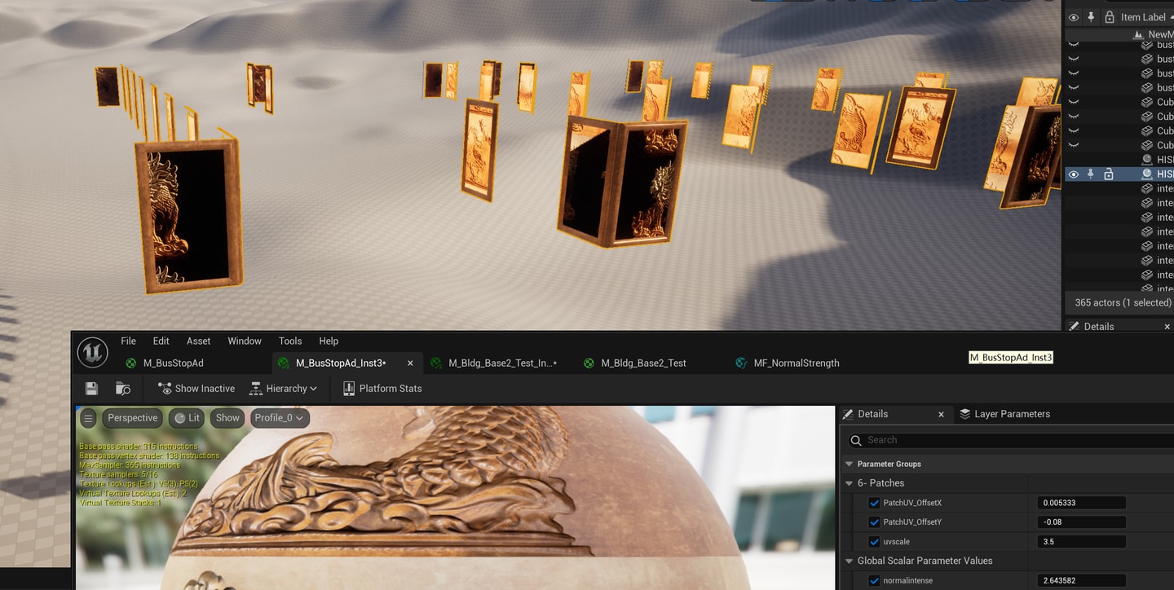
Task: Switch to the M_Bldg_Base2_Test_In... tab
Action: (x=502, y=363)
